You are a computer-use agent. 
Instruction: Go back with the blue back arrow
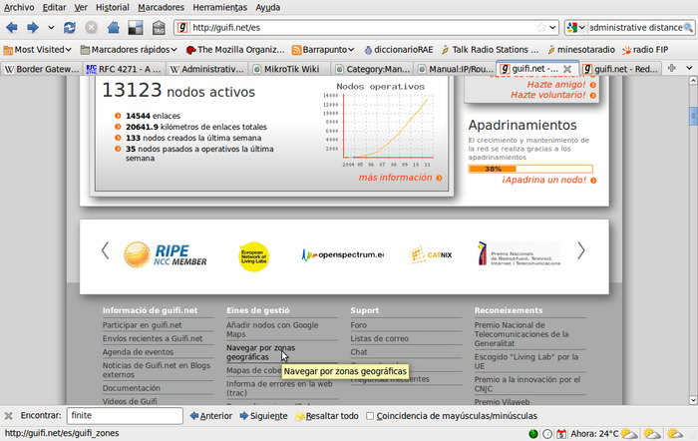pos(12,28)
